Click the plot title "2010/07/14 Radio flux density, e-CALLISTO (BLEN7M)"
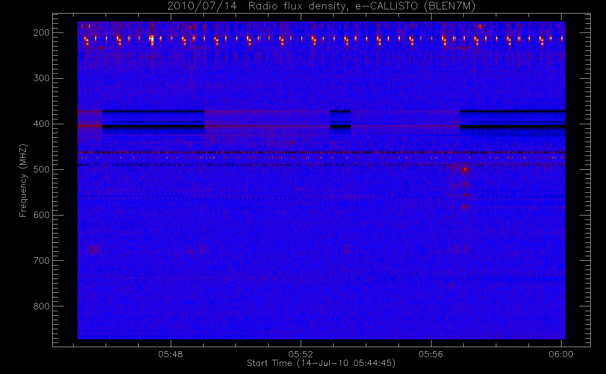This screenshot has height=374, width=606. pyautogui.click(x=321, y=6)
